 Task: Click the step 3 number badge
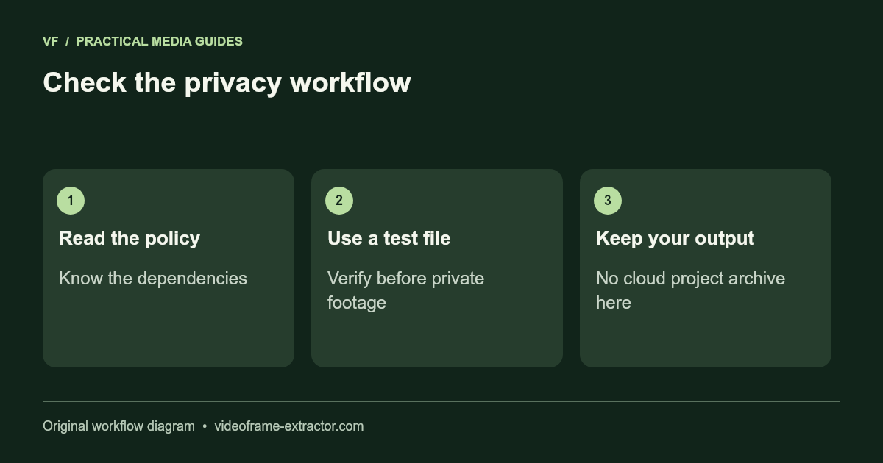(608, 201)
